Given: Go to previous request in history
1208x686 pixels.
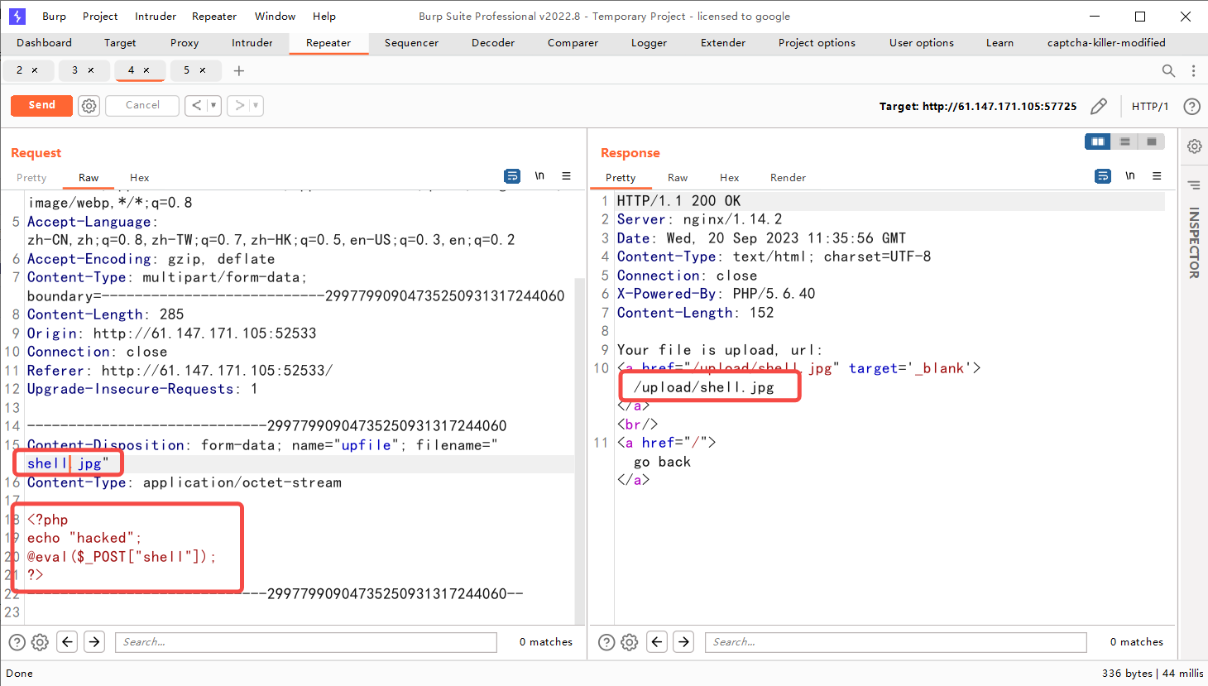Looking at the screenshot, I should click(x=196, y=105).
